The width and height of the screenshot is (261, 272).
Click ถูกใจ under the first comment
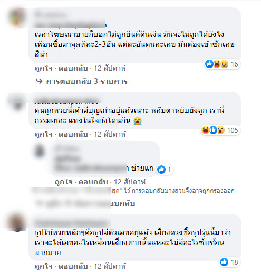tap(44, 68)
